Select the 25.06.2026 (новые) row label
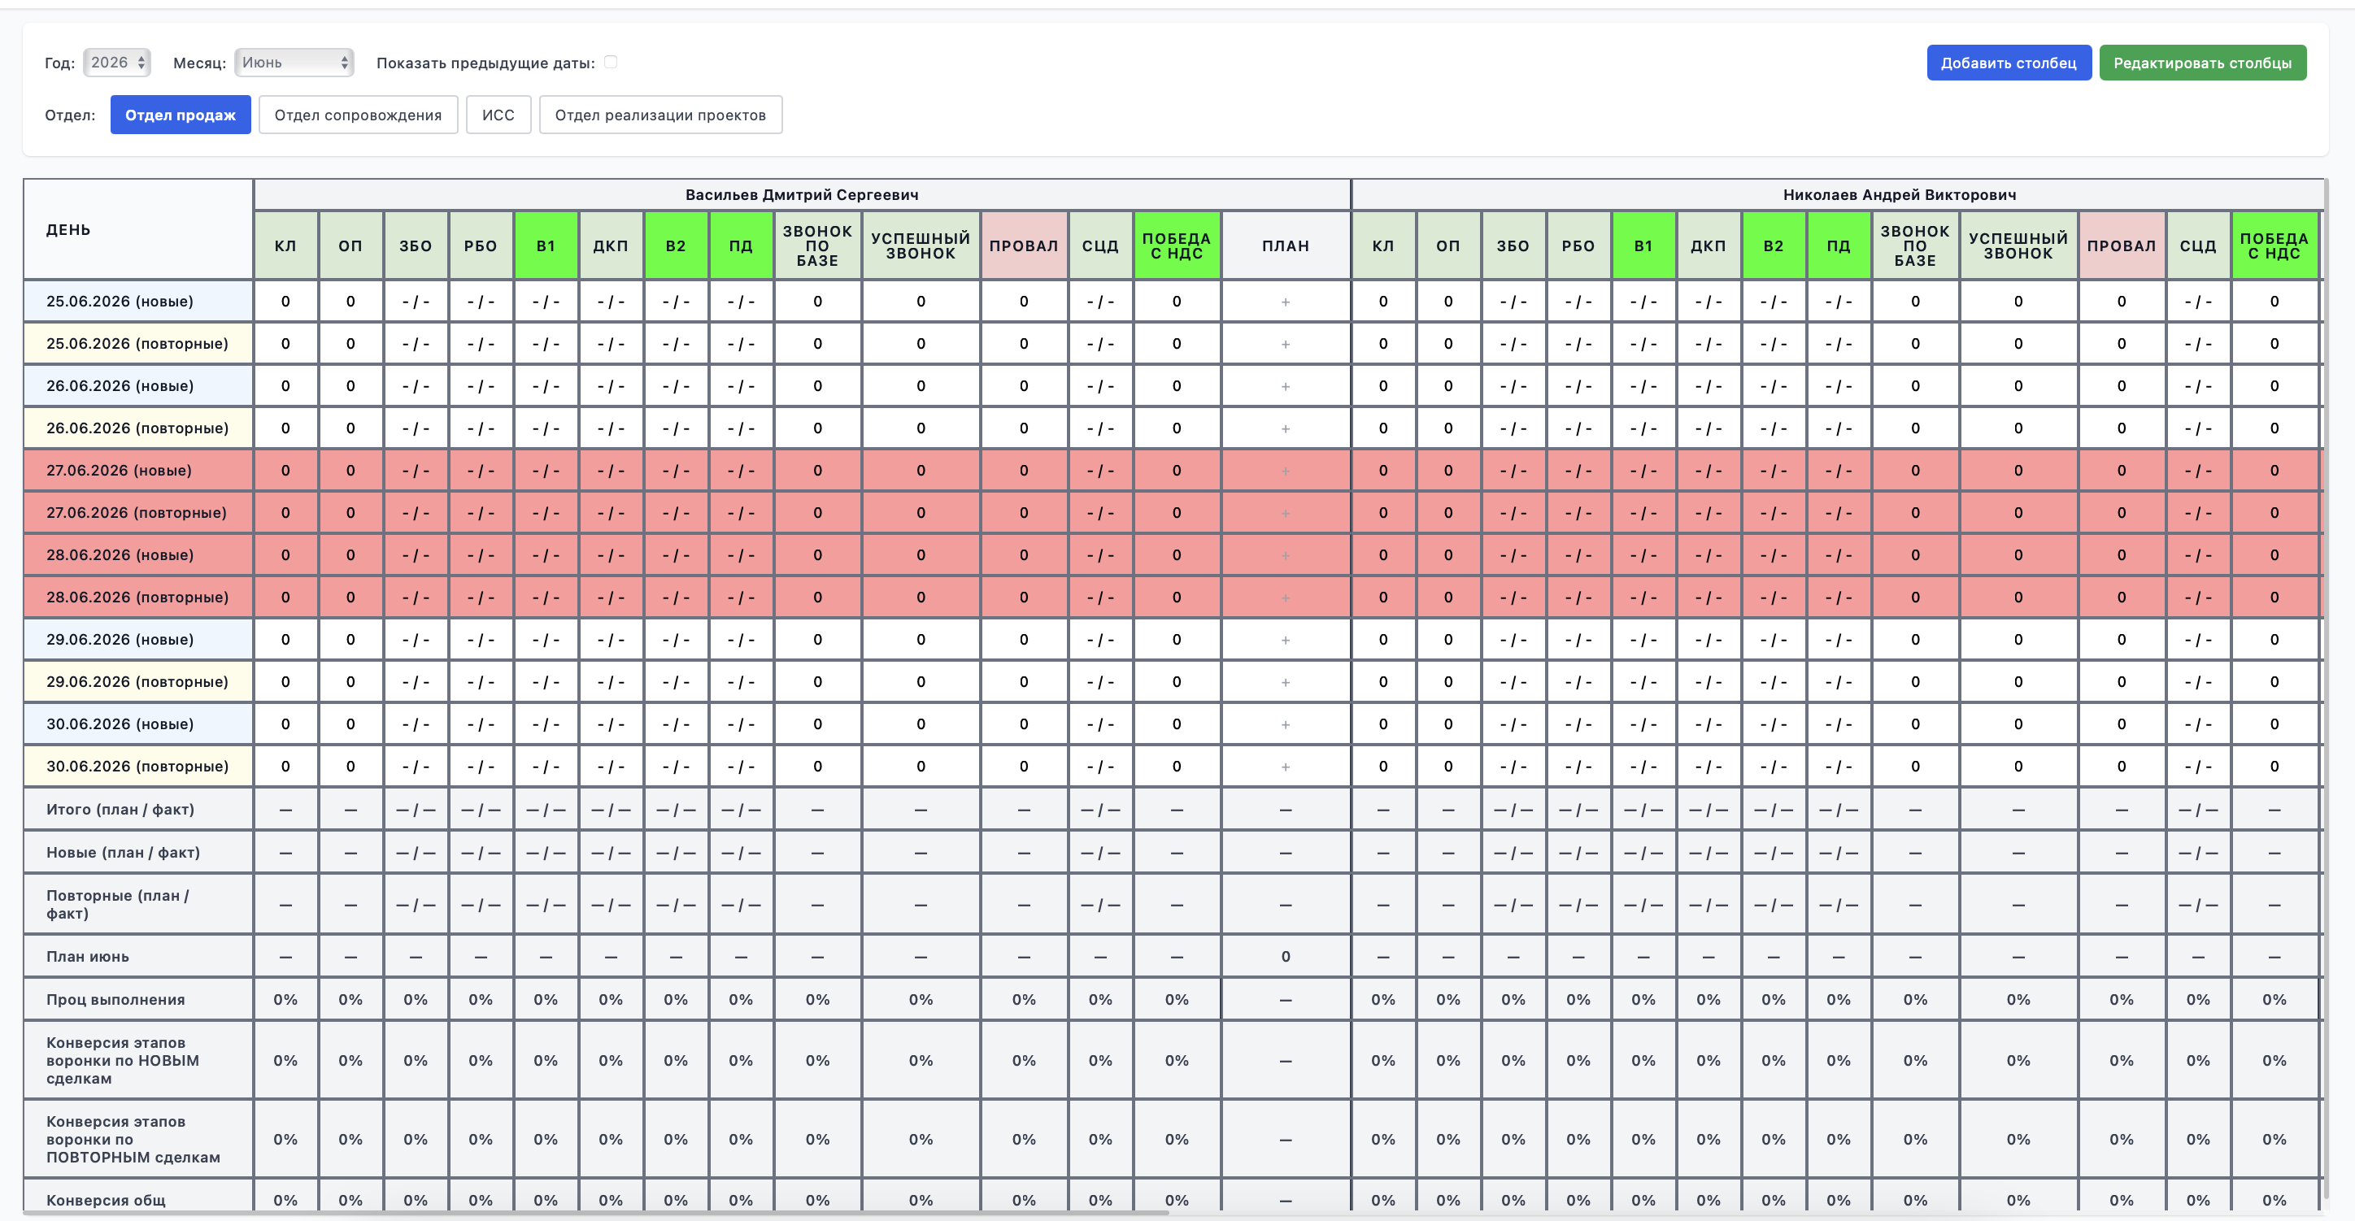 [x=138, y=302]
